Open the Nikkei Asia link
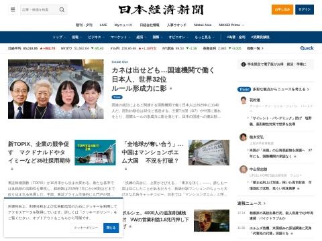This screenshot has width=322, height=241. coord(203,25)
